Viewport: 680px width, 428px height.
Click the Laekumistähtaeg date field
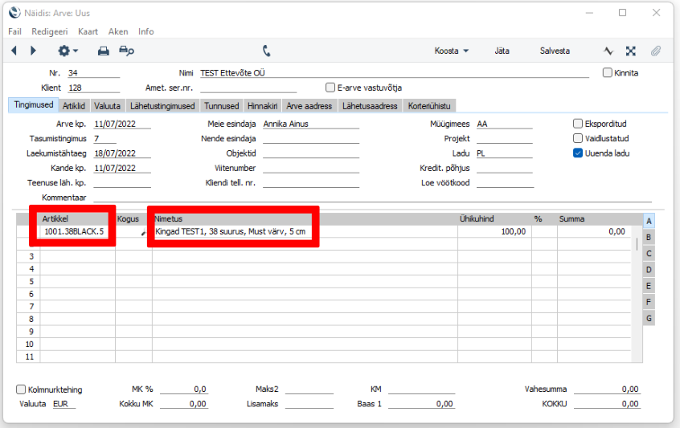pyautogui.click(x=122, y=153)
